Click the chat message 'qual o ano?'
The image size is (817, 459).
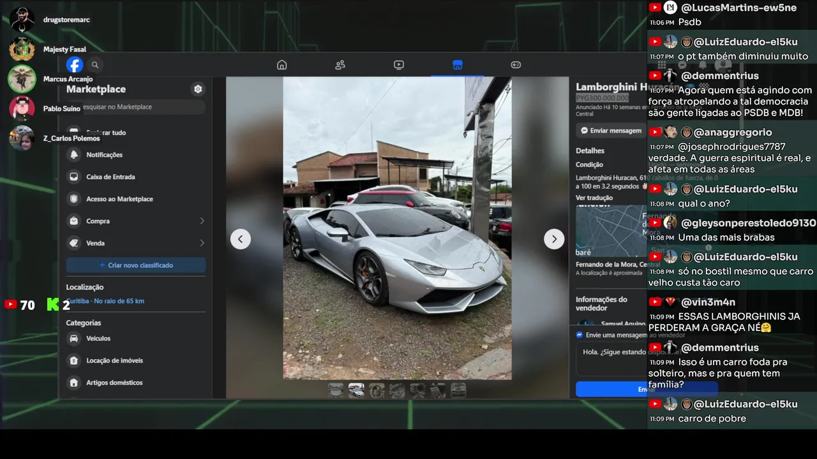click(703, 204)
